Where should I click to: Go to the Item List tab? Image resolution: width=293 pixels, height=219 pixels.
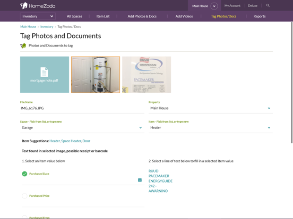pyautogui.click(x=103, y=16)
